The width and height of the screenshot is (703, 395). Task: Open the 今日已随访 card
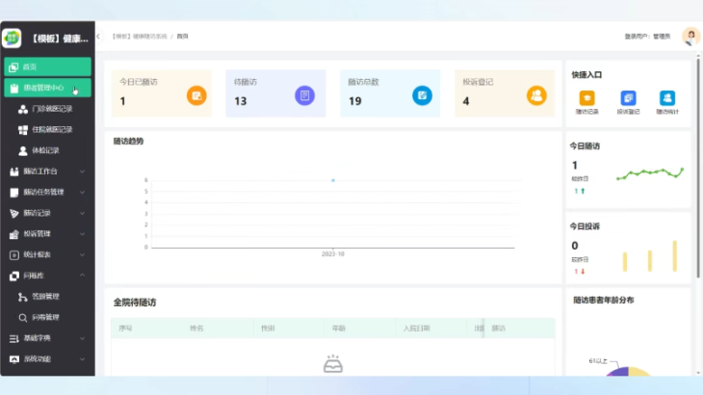(162, 93)
